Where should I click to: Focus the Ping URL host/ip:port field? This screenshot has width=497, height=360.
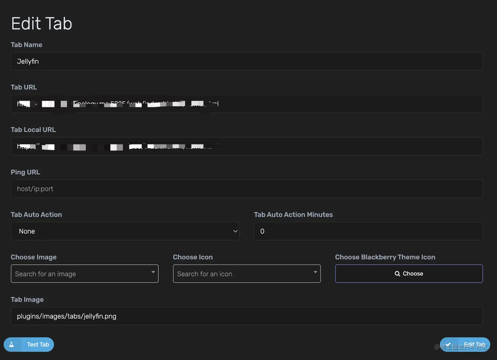[247, 189]
